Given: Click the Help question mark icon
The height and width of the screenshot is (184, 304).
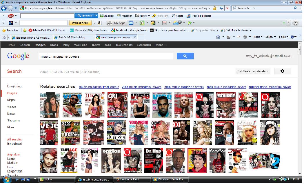Looking at the screenshot, I should coord(293,37).
